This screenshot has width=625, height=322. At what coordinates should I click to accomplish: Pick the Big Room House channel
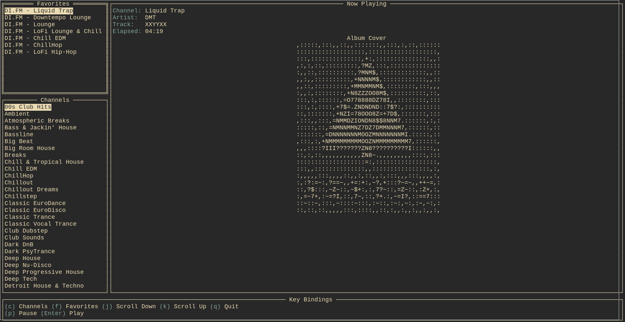point(30,148)
